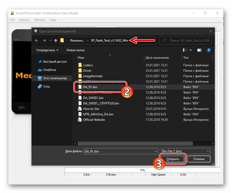Click the dialog title bar icon

click(36, 31)
